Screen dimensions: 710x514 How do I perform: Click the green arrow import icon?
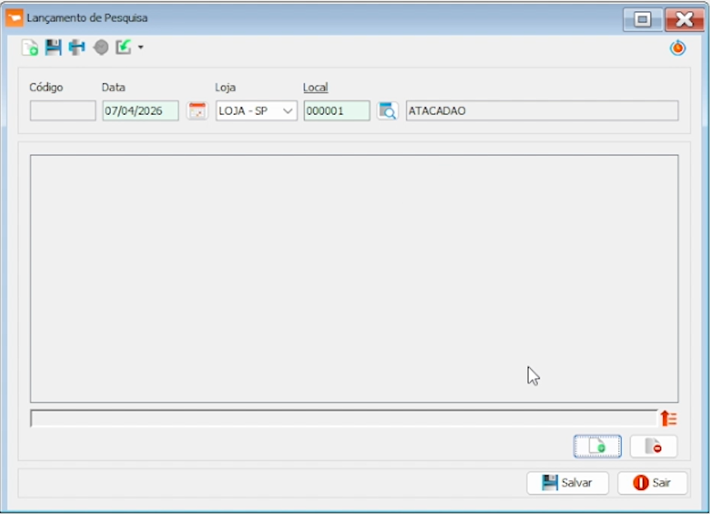click(x=123, y=48)
